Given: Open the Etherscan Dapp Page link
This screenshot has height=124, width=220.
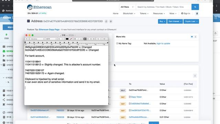Looking at the screenshot, I should (49, 30).
